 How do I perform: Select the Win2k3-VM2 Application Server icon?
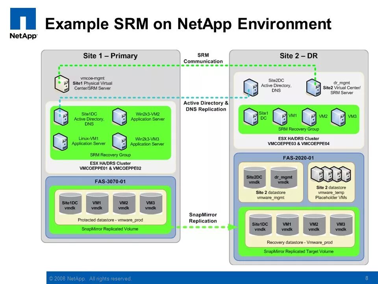point(120,117)
